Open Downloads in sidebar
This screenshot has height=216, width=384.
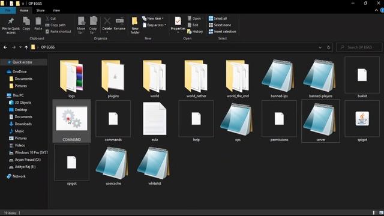click(x=23, y=124)
